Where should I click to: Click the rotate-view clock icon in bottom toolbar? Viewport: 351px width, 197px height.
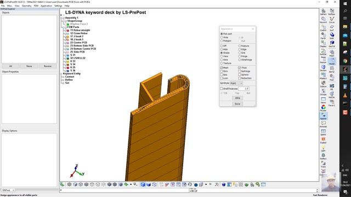tap(190, 184)
